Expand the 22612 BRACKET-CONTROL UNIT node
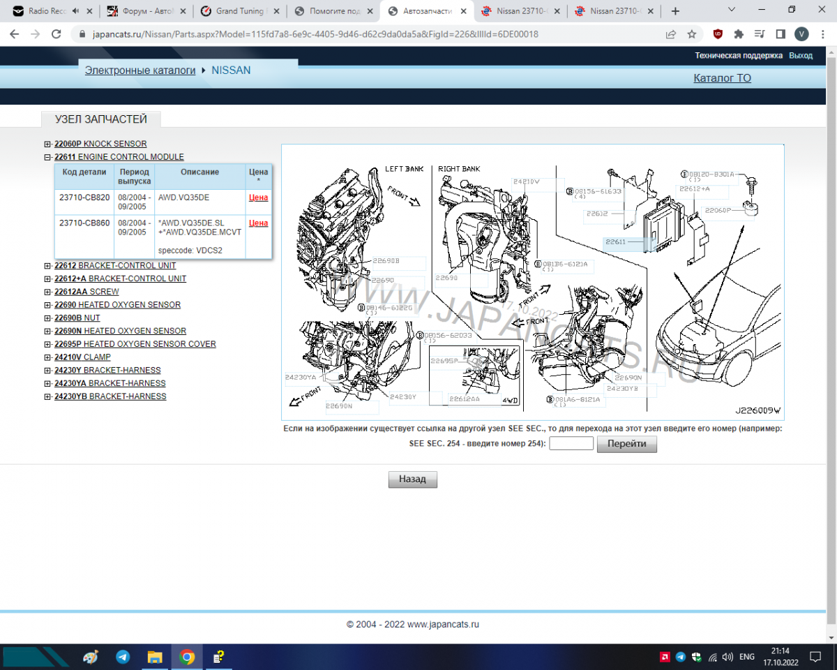Viewport: 837px width, 670px height. pos(47,266)
